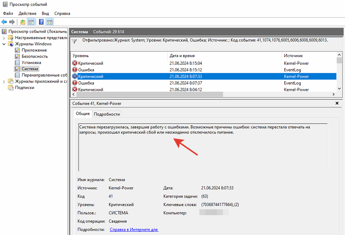Click the filter funnel icon

(x=74, y=41)
